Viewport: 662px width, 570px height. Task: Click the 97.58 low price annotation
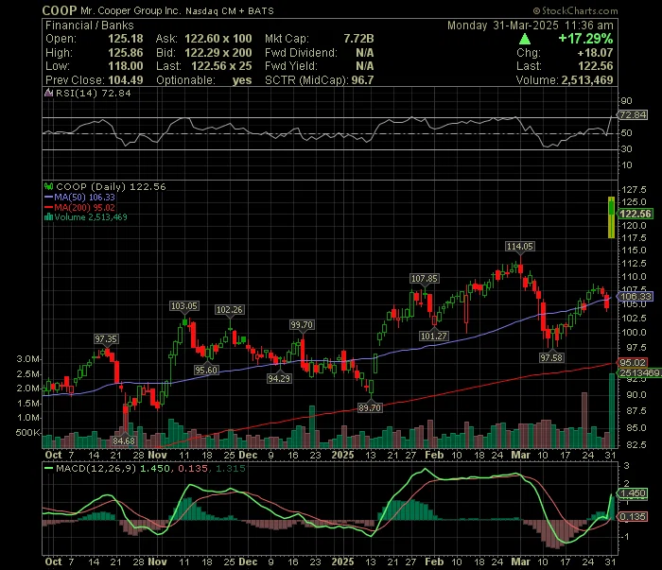pos(551,357)
